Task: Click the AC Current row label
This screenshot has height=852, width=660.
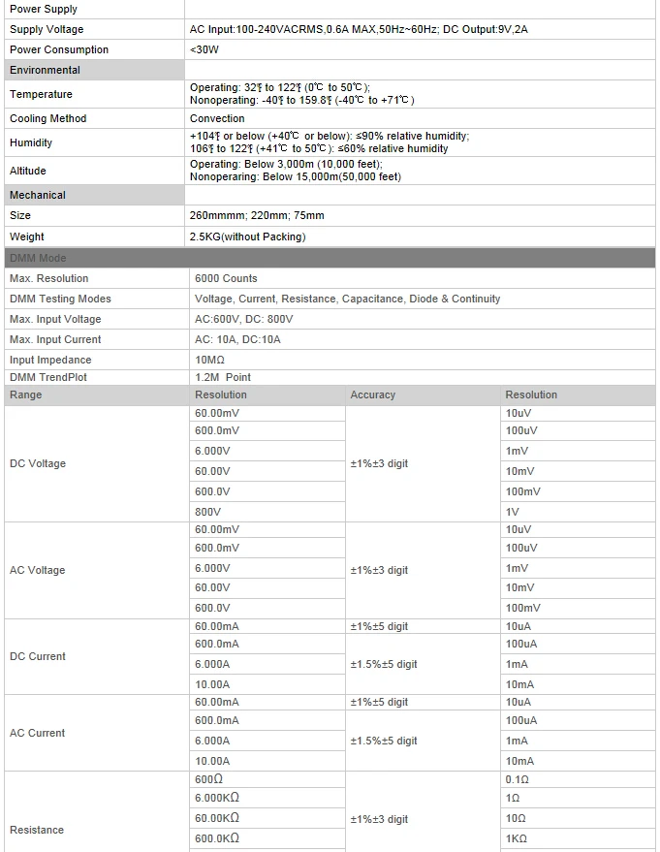Action: tap(38, 733)
